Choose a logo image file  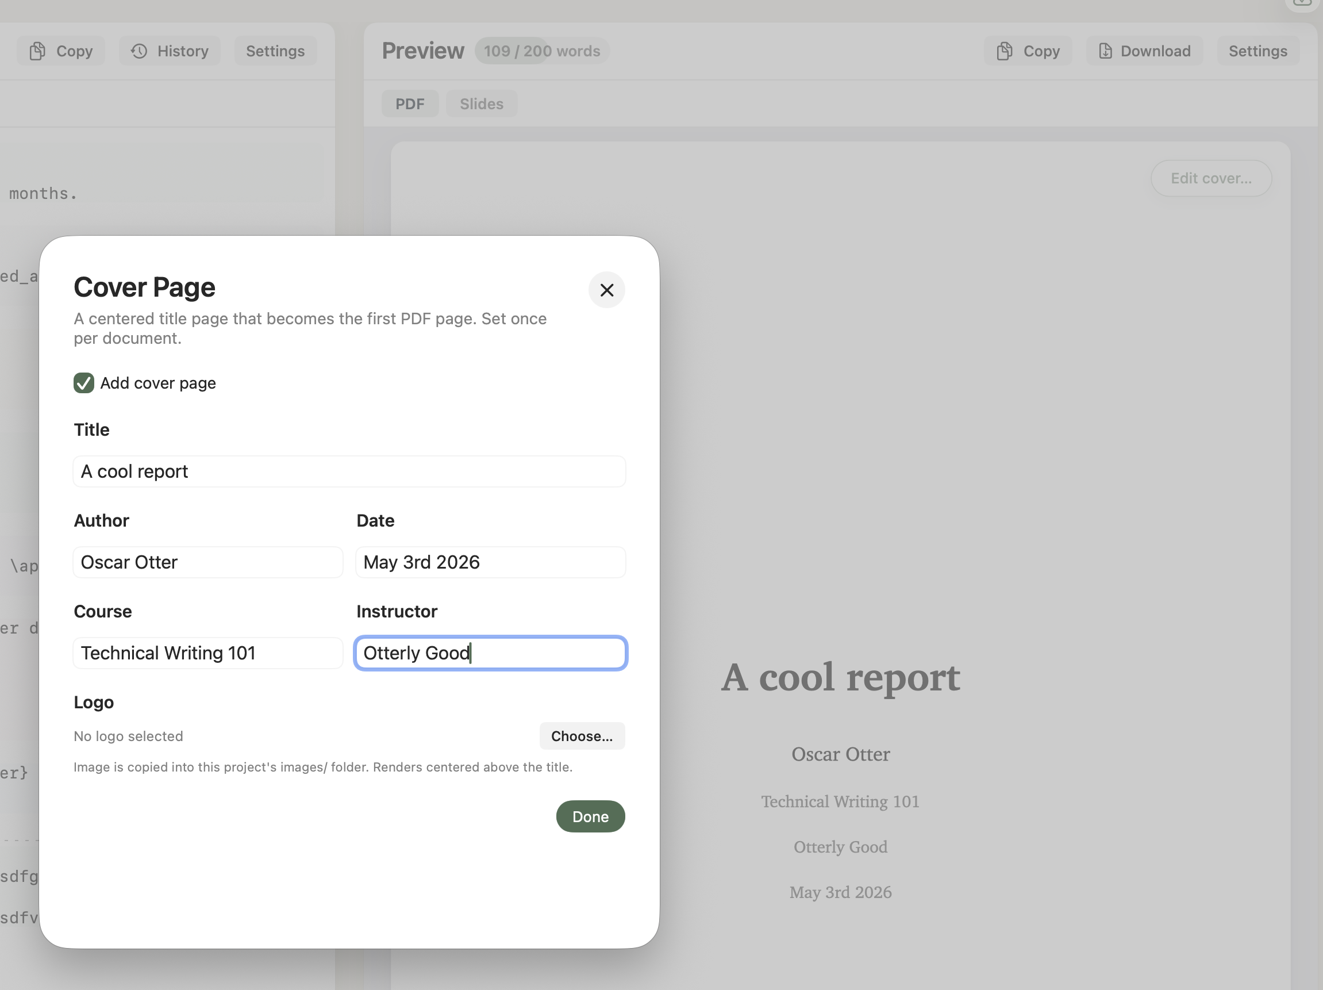pyautogui.click(x=582, y=736)
